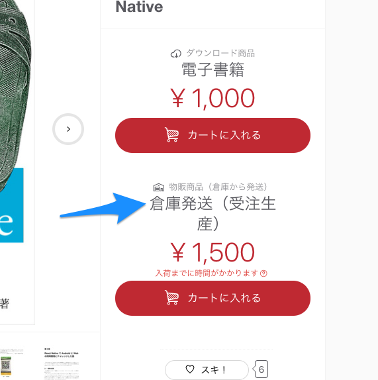Open the question mark help icon
The width and height of the screenshot is (378, 380).
coord(263,273)
